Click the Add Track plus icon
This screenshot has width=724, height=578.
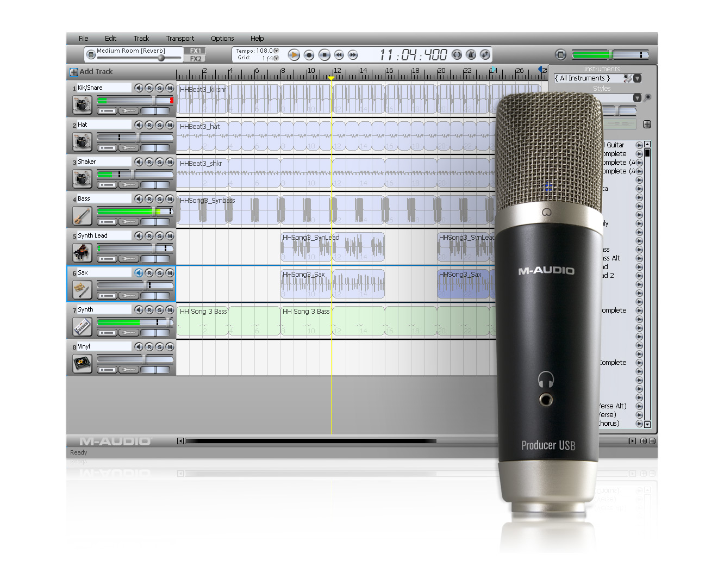[x=73, y=72]
